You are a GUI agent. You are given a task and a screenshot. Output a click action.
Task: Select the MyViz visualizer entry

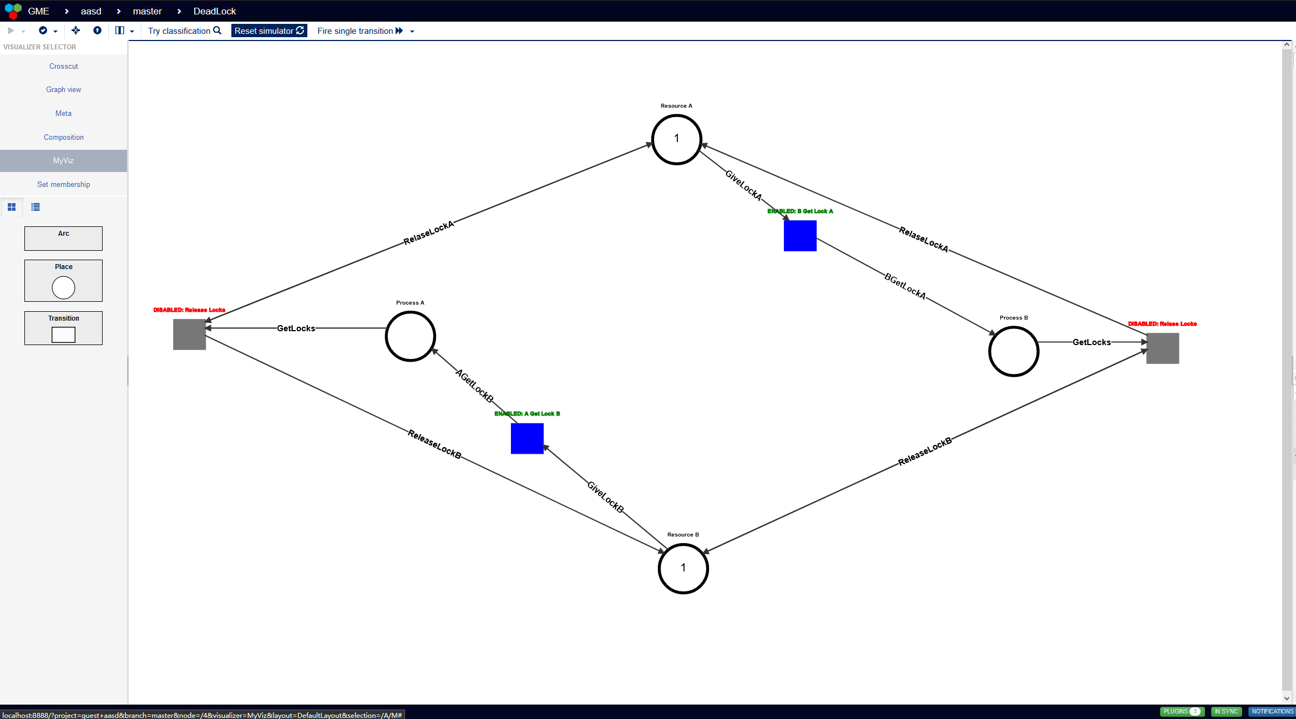click(x=63, y=160)
